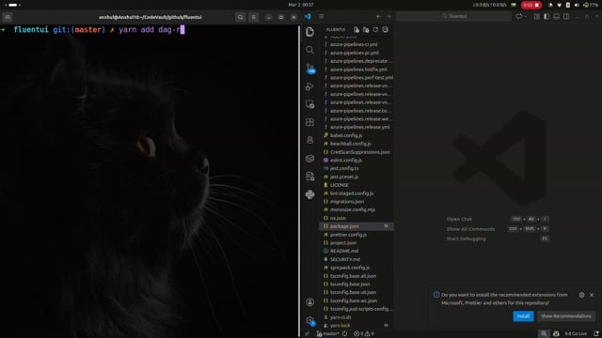Click Synchronize Changes icon in status bar
The height and width of the screenshot is (338, 602).
point(345,334)
